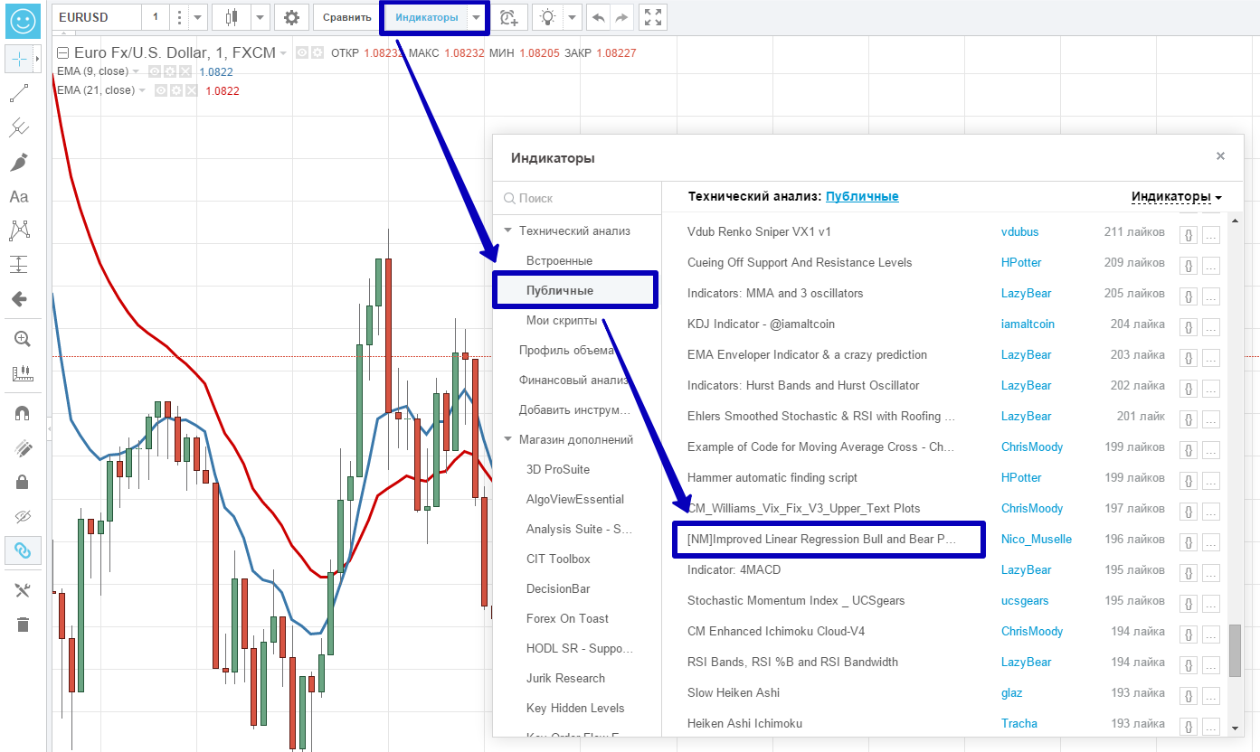Open author link ucsgears
This screenshot has width=1260, height=752.
click(x=1025, y=600)
